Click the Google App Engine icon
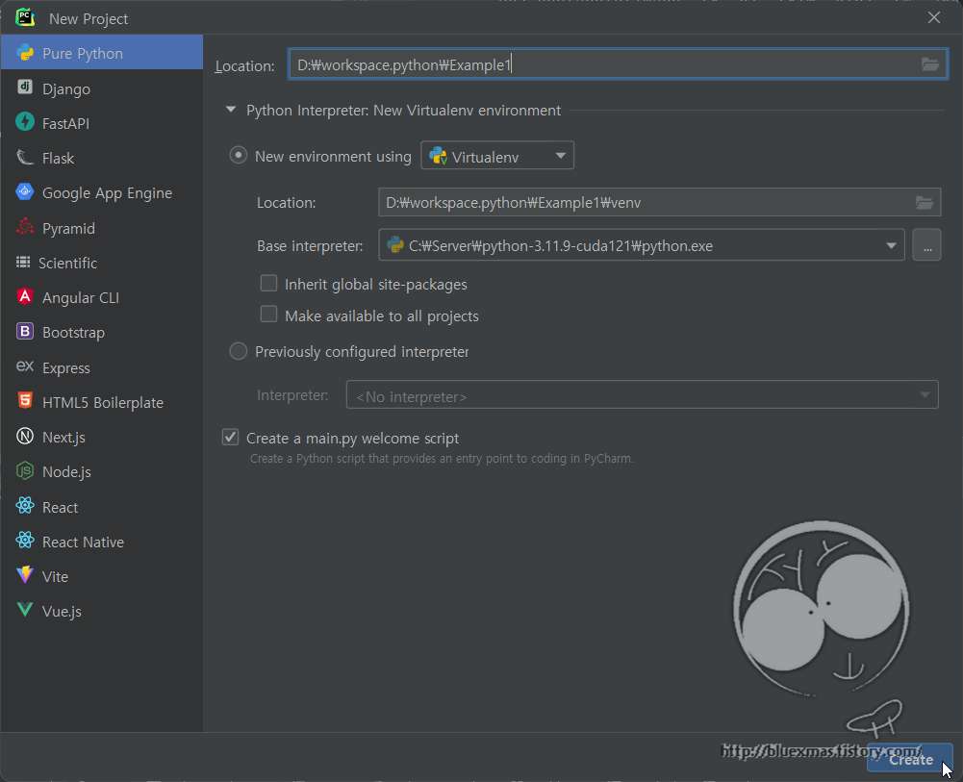 point(25,191)
